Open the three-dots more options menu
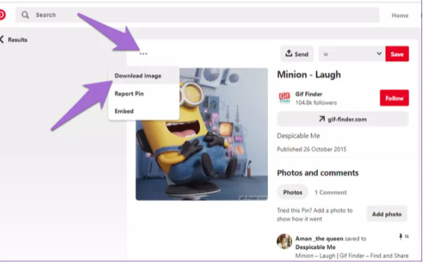Screen dimensions: 429x264 click(143, 53)
